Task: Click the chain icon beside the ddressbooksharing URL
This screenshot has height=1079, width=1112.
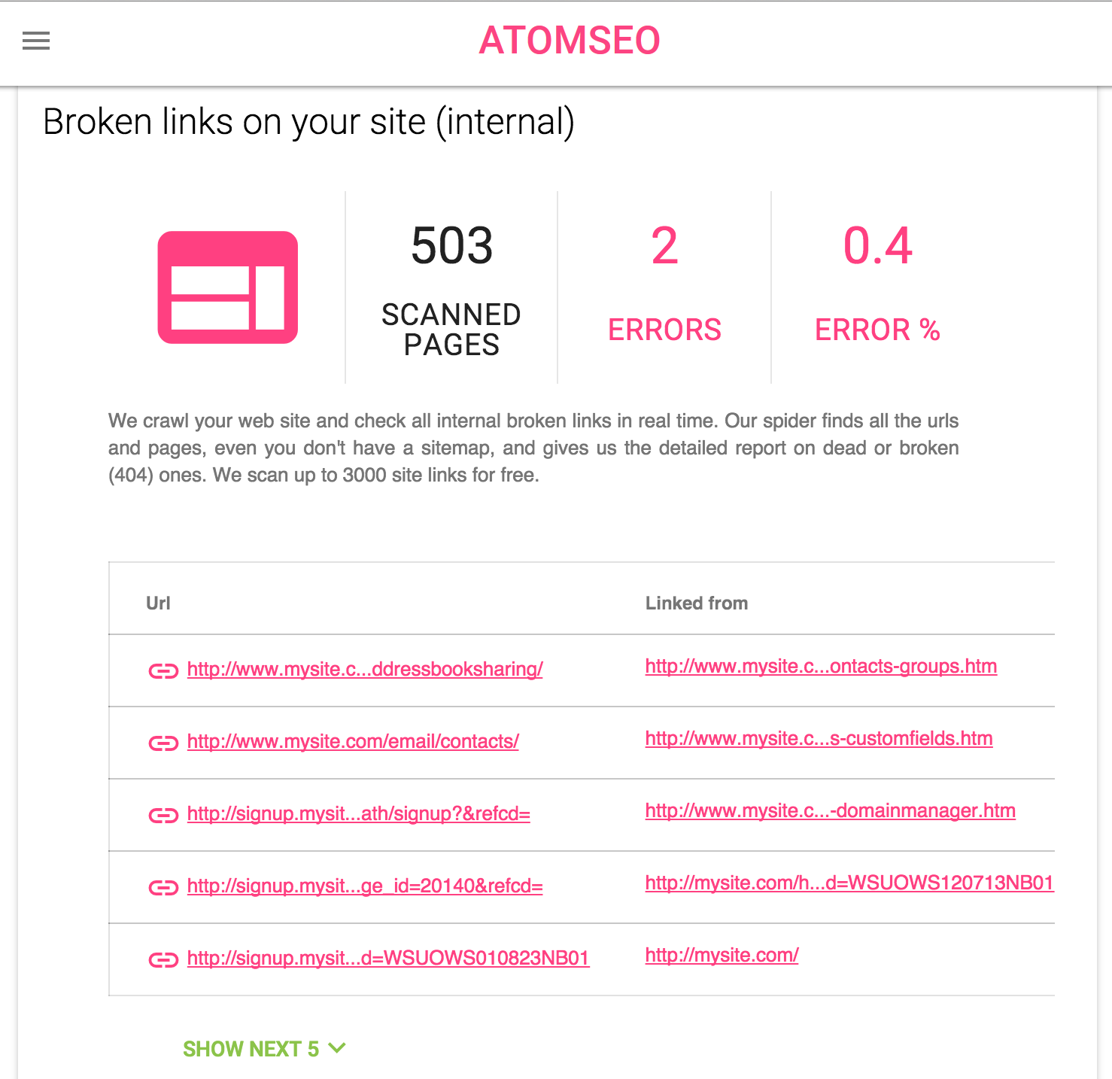Action: [x=163, y=670]
